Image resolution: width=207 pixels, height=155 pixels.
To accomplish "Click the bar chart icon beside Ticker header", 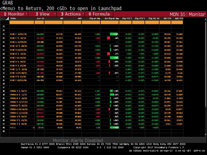I will [7, 19].
